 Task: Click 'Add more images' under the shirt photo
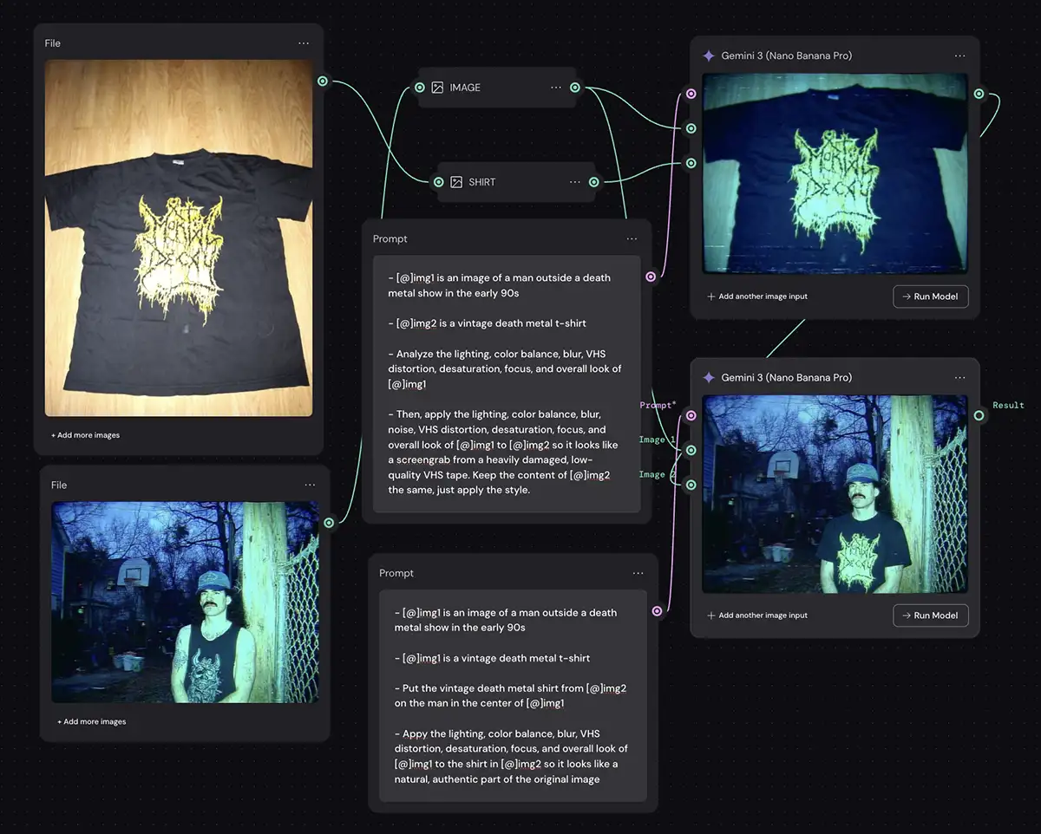(85, 435)
